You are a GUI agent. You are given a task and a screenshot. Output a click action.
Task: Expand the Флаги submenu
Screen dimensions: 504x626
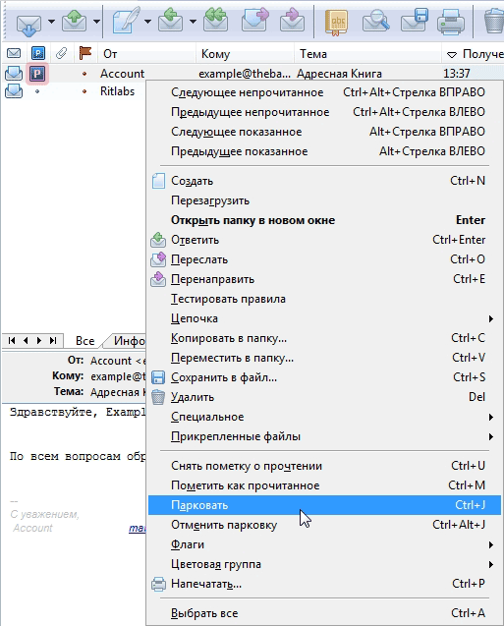point(323,544)
